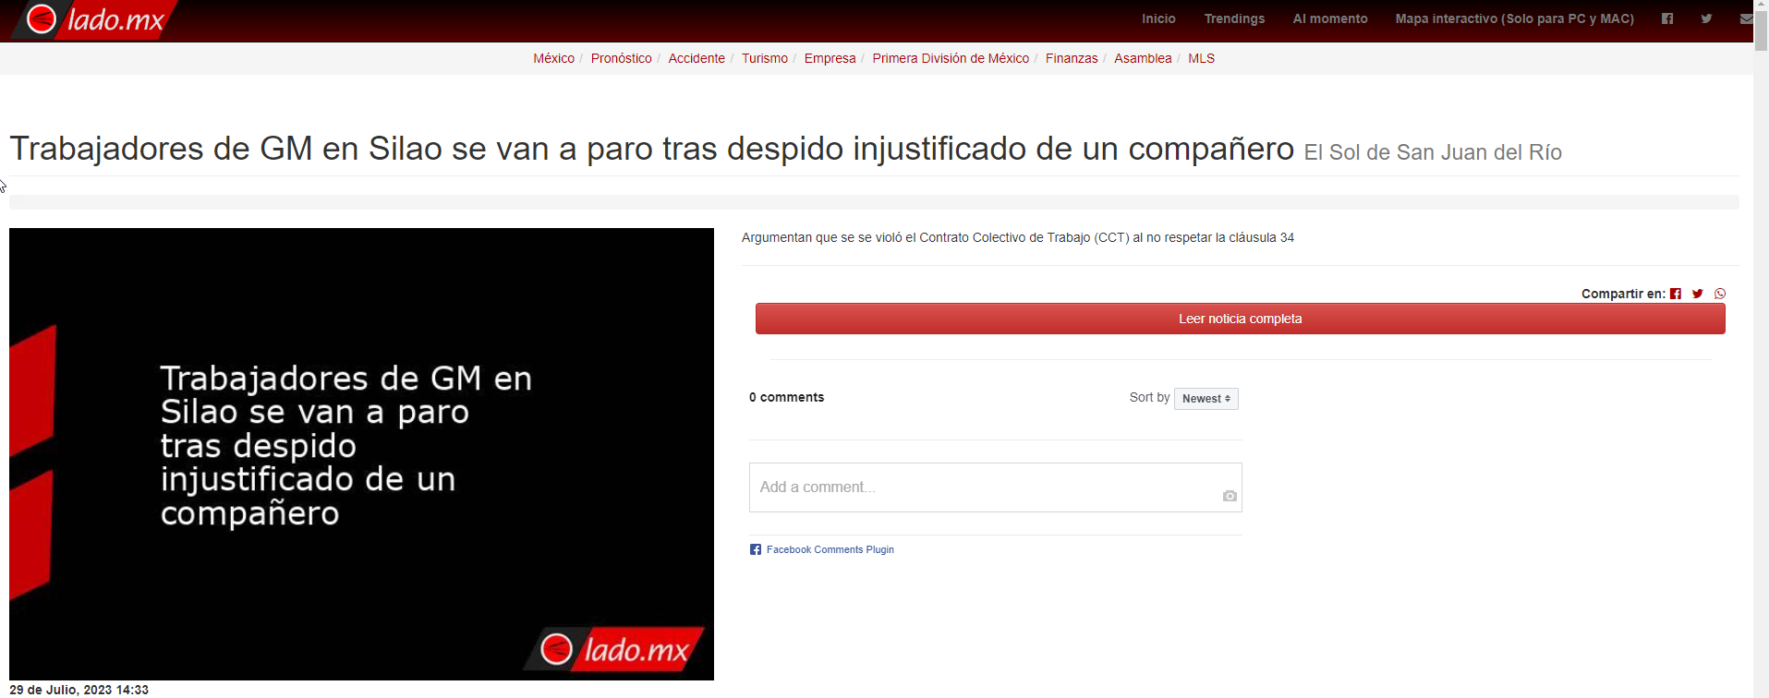Share article via Twitter icon beside Compartir en
Screen dimensions: 1769x698
tap(1698, 294)
